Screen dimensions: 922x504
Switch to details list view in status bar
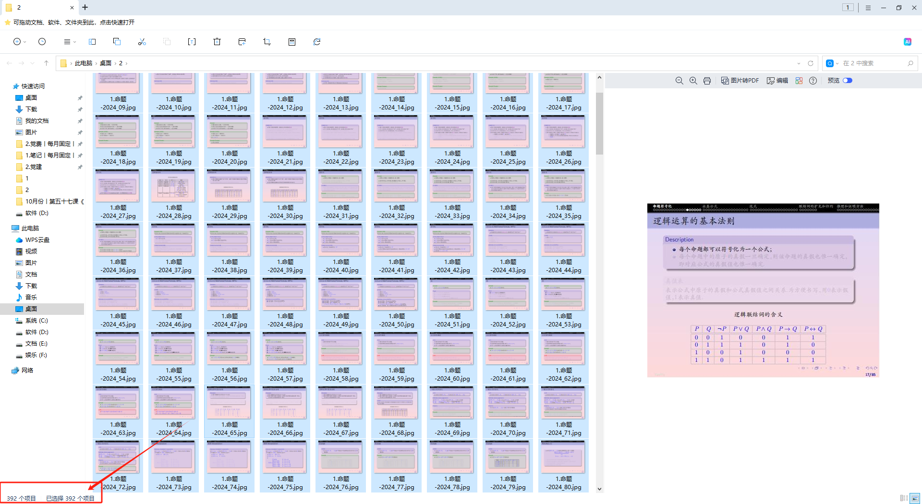(904, 498)
